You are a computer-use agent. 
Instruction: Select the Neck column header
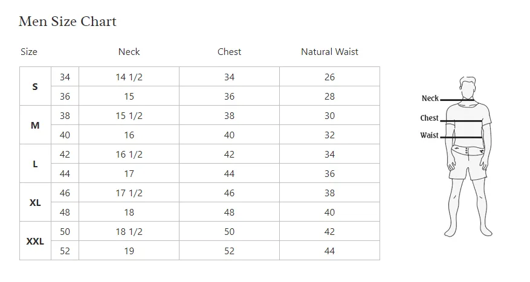click(129, 52)
